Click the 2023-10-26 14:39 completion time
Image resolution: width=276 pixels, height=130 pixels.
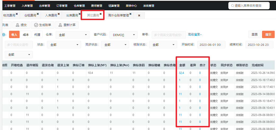pyautogui.click(x=263, y=73)
